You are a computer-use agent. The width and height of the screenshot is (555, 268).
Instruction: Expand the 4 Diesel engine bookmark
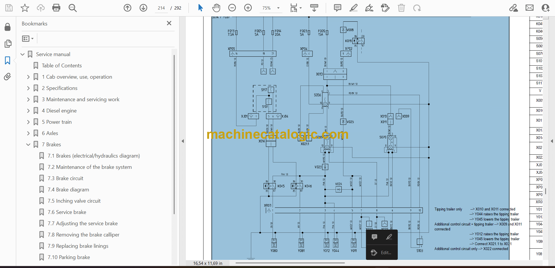(x=28, y=111)
